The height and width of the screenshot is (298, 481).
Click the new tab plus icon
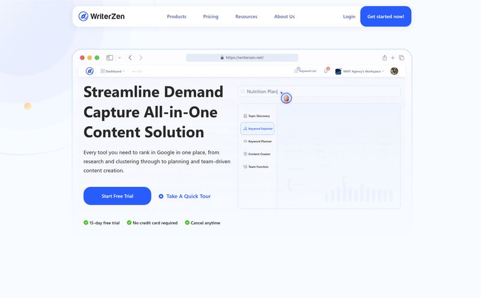[x=393, y=58]
